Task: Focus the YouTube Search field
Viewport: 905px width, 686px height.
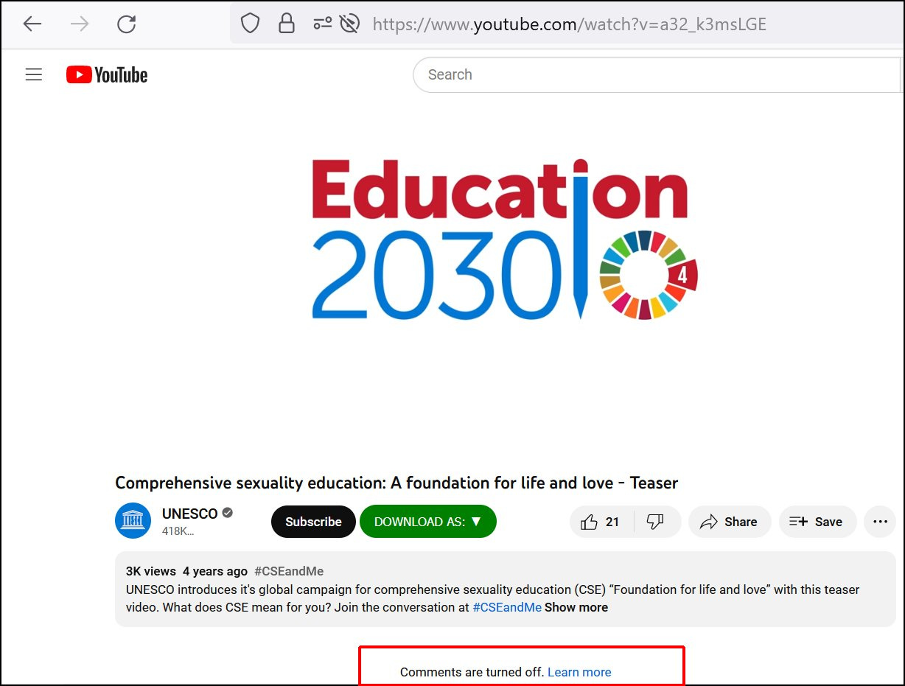Action: 656,74
